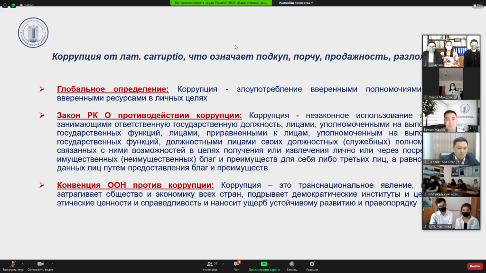Viewport: 486px width, 273px height.
Task: Open the Чат chat panel
Action: pyautogui.click(x=236, y=265)
